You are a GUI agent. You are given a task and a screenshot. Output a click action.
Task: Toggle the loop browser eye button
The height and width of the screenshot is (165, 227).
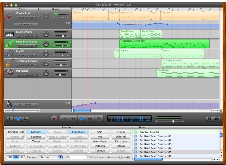(17, 119)
